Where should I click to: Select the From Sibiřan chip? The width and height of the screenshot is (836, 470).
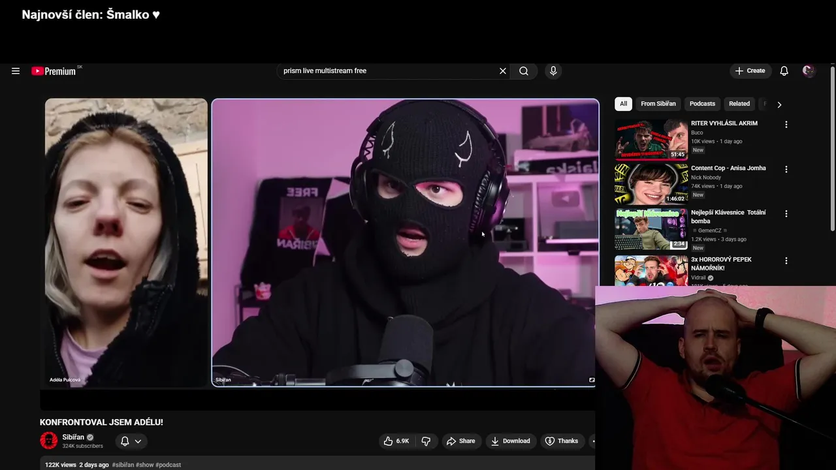[658, 104]
